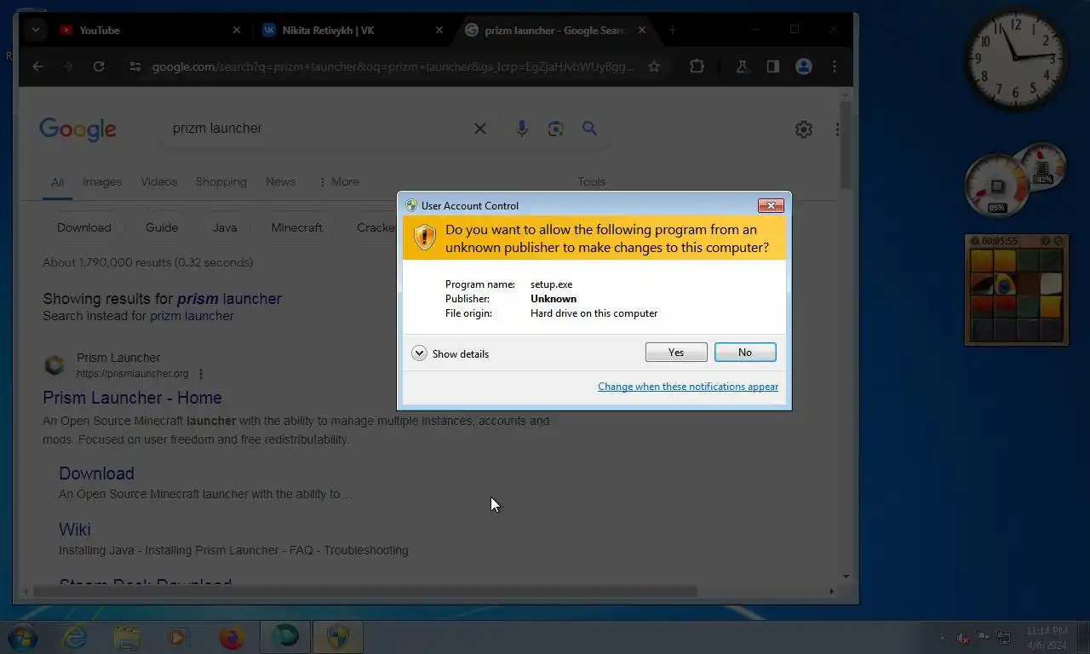
Task: Open a new browser tab
Action: click(672, 30)
